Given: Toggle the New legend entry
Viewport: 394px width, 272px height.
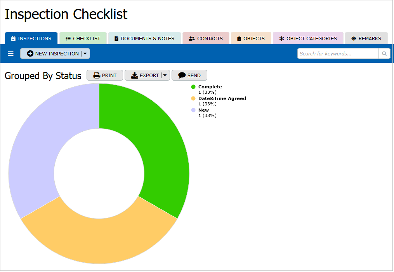Looking at the screenshot, I should pos(203,110).
